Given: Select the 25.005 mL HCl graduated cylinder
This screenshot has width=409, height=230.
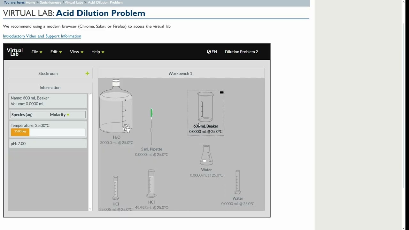Looking at the screenshot, I should click(116, 188).
